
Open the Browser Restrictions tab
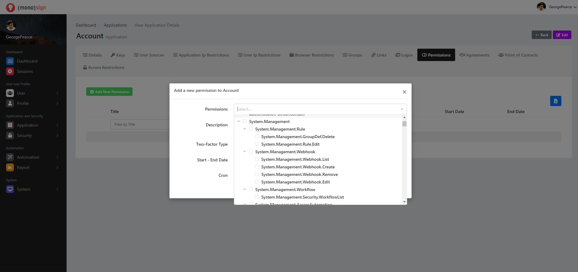[x=311, y=55]
